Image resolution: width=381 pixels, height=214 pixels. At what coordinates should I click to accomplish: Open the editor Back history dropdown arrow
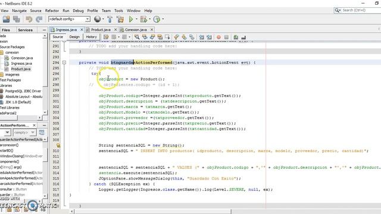[118, 37]
